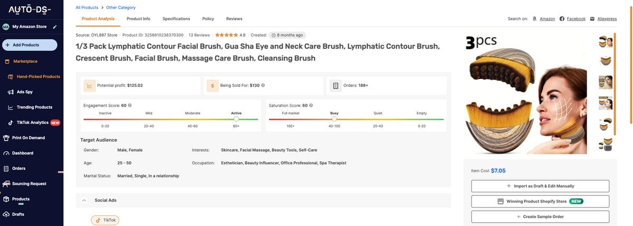Select the third product thumbnail

coord(606,82)
